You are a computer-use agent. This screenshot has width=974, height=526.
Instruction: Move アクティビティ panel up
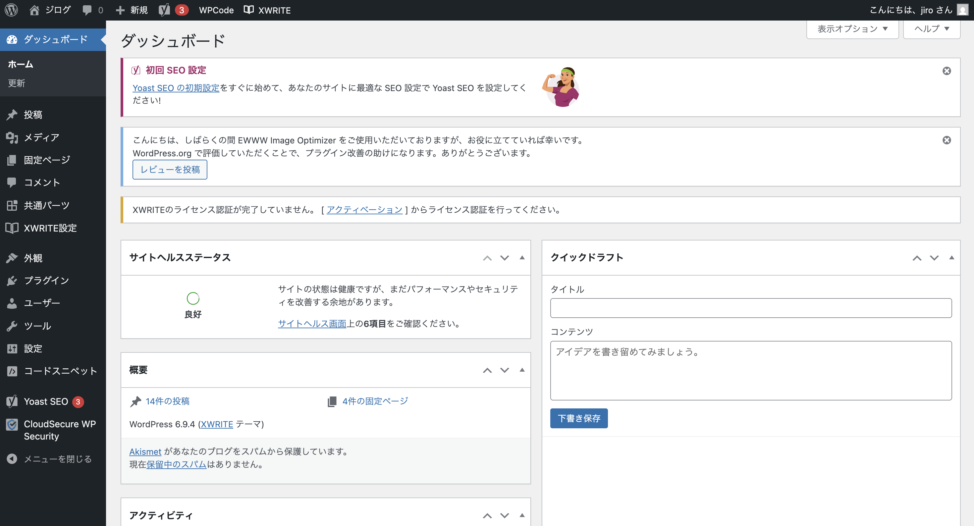[x=487, y=515]
